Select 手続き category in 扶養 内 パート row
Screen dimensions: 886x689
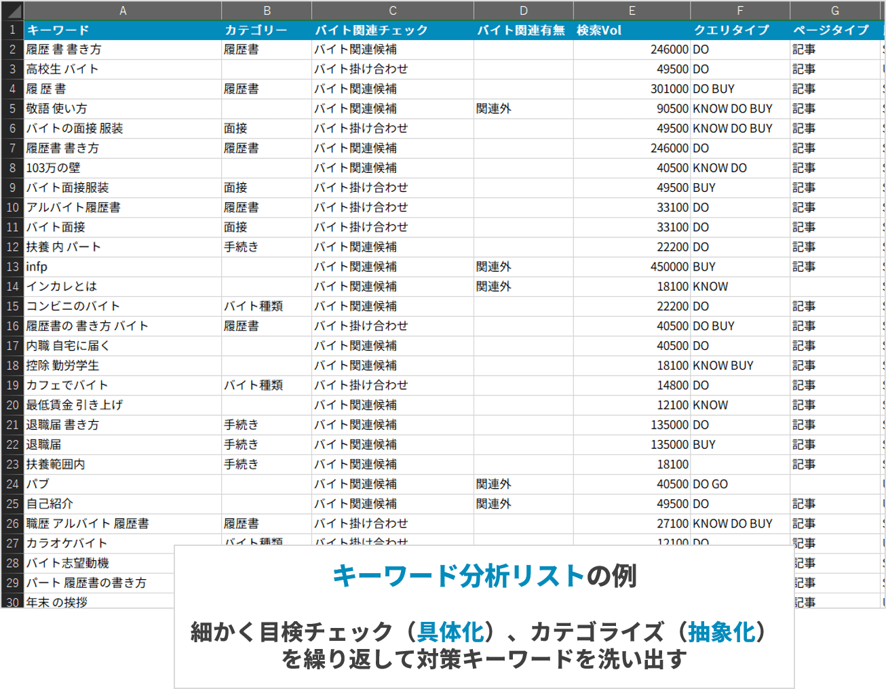point(267,247)
